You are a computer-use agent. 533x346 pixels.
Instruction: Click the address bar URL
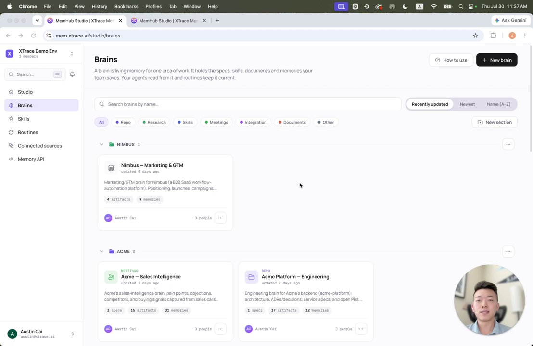coord(88,36)
